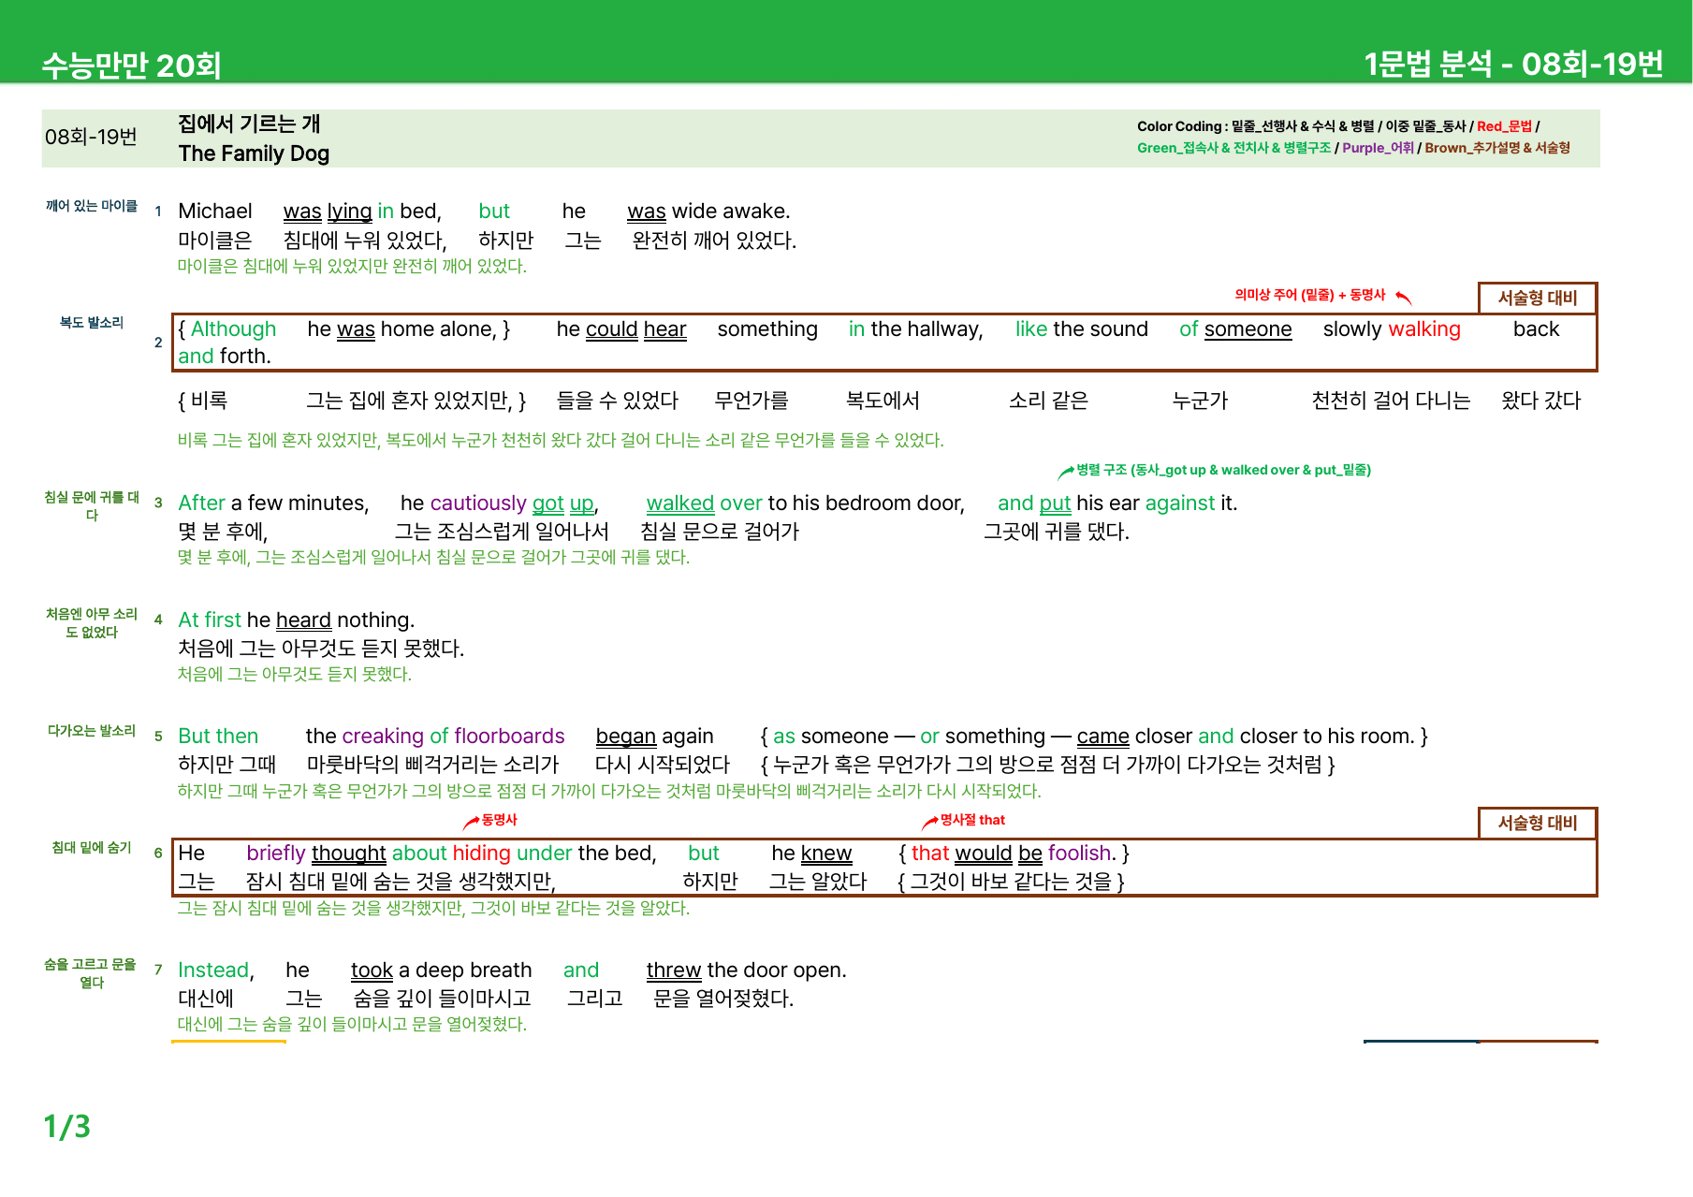
Task: Click the English title 'The Family Dog'
Action: 254,153
